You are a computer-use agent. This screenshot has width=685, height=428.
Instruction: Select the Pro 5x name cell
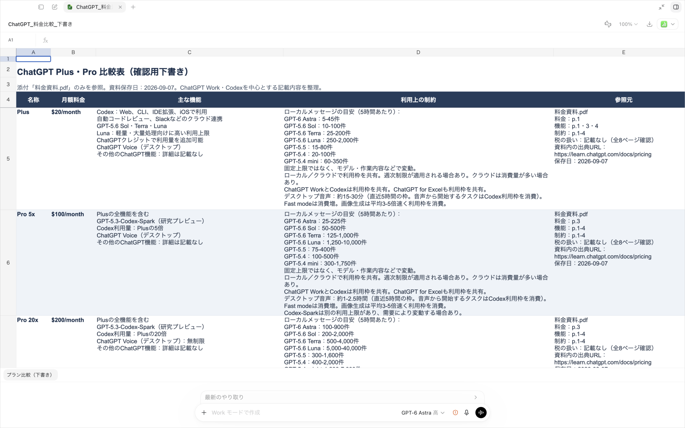click(34, 263)
